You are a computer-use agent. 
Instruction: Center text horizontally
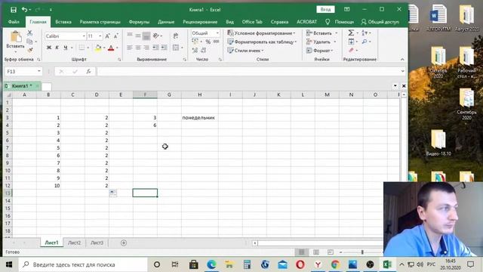pos(138,48)
